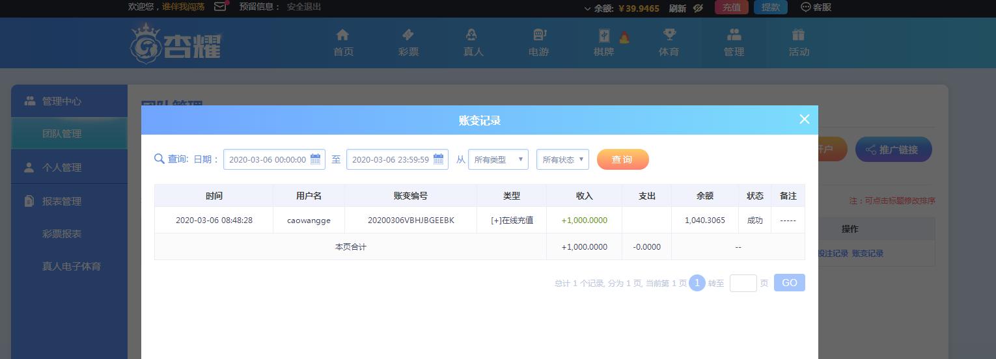Select 个人管理 in sidebar
This screenshot has width=996, height=359.
[x=69, y=167]
